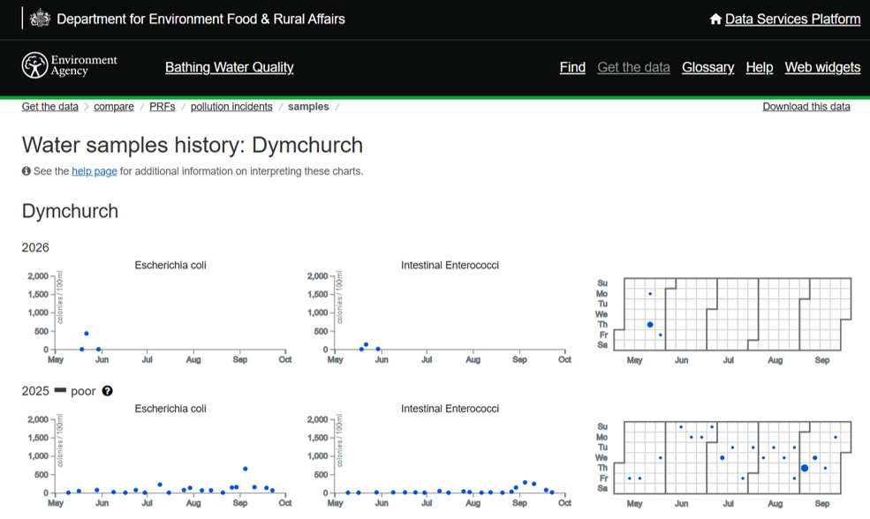Click the info icon beside 'See the help page'
The width and height of the screenshot is (870, 519).
26,170
